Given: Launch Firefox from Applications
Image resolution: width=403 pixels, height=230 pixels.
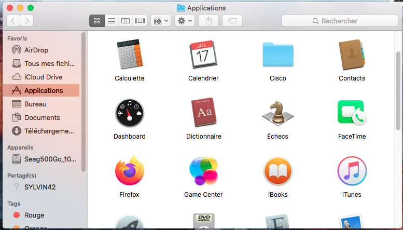Looking at the screenshot, I should [129, 171].
